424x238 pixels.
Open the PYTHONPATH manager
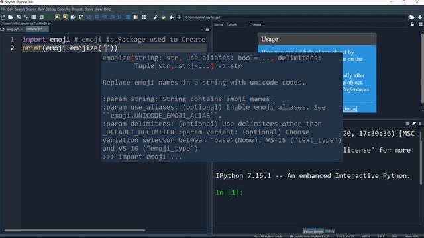coord(164,17)
